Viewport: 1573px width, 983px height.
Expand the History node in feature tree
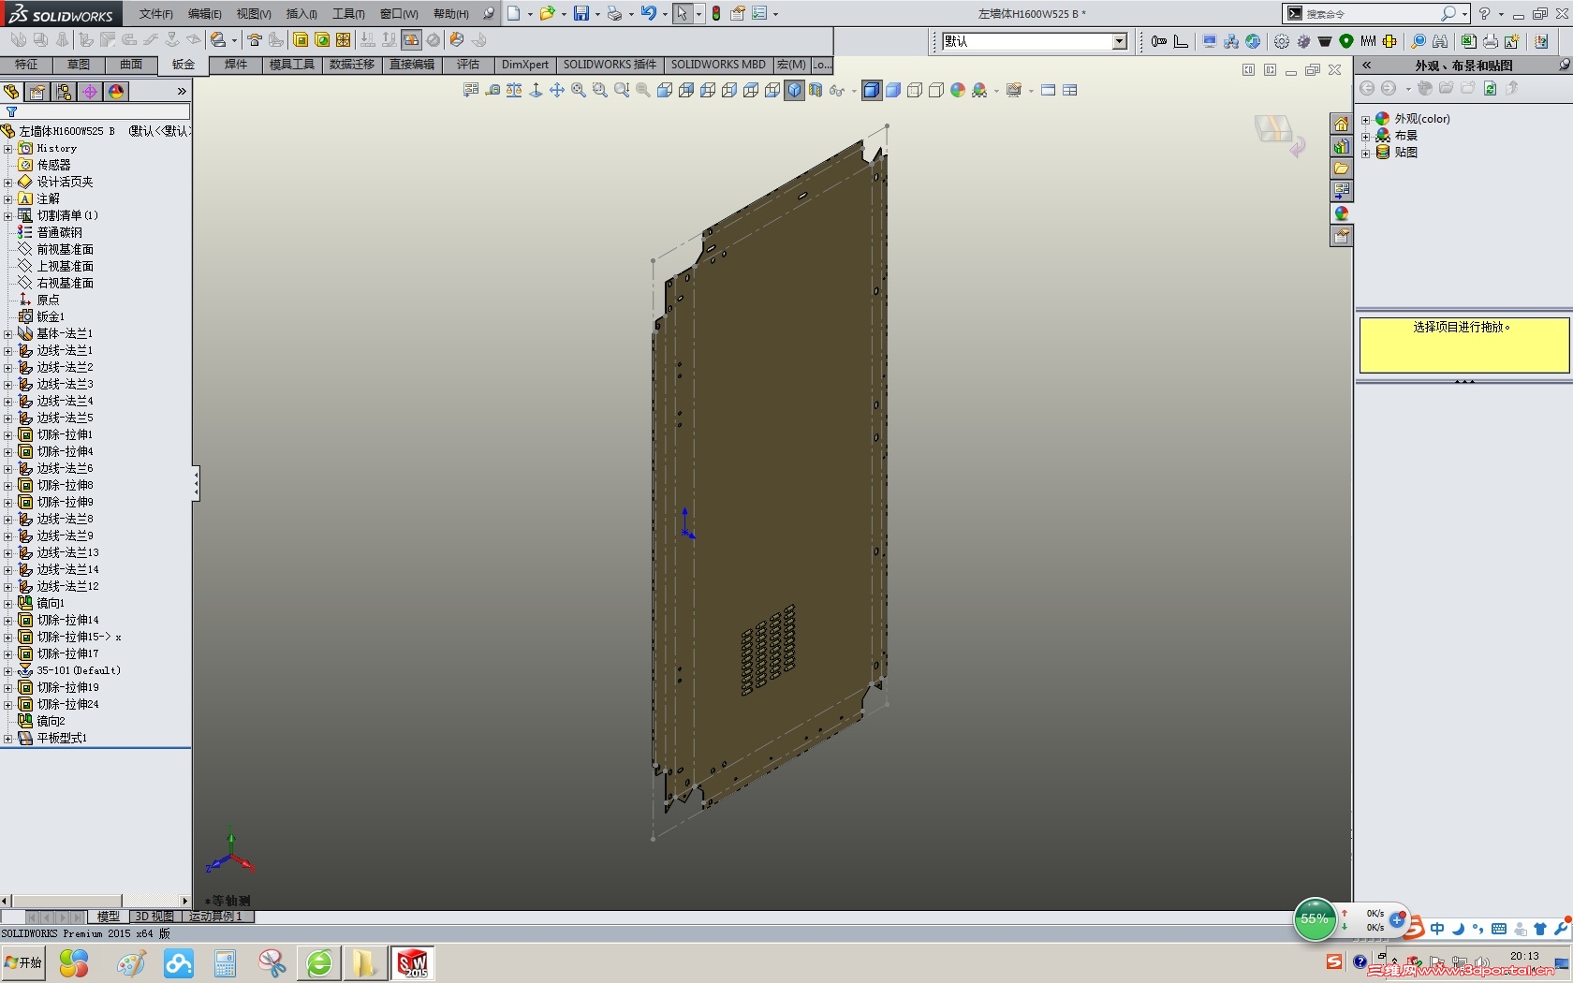(x=8, y=148)
